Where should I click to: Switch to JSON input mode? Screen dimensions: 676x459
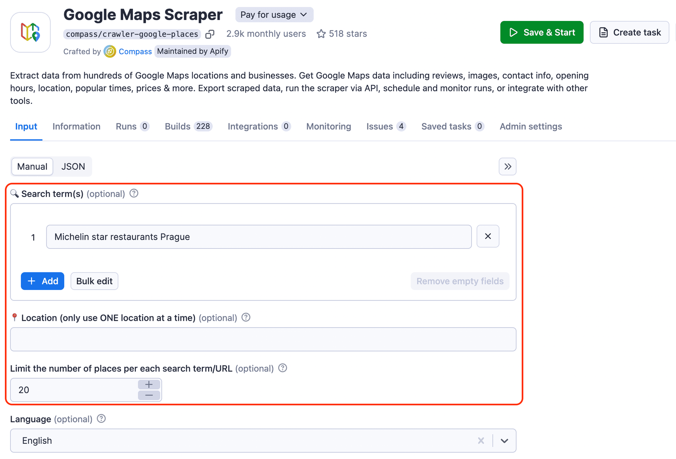pos(73,167)
